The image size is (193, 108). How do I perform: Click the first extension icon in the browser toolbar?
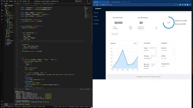180,5
